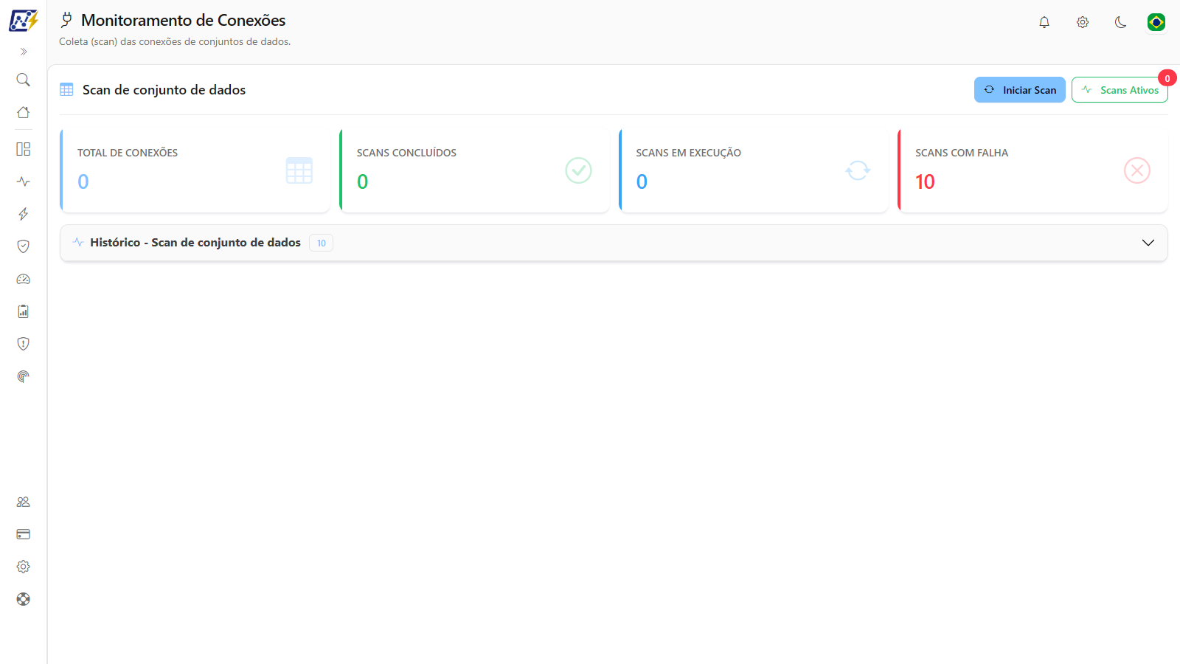This screenshot has width=1180, height=664.
Task: Click the Monitoramento de Conexões title
Action: [183, 21]
